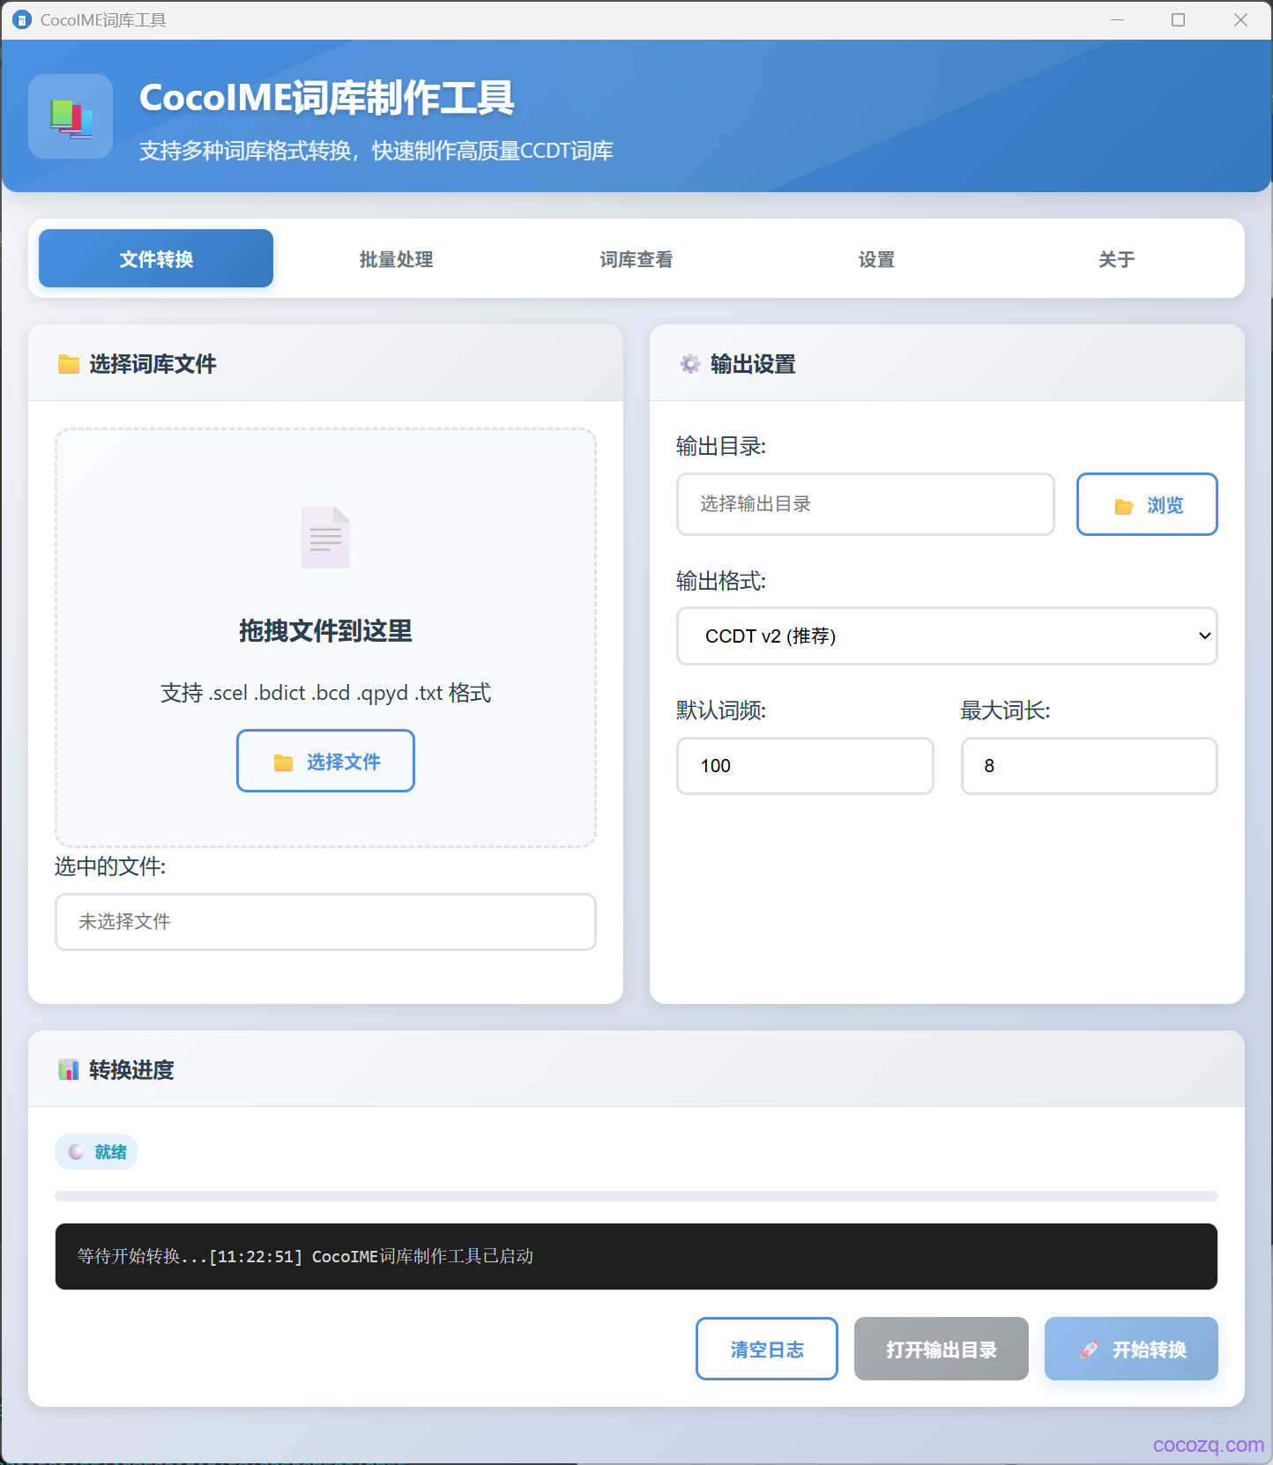1273x1465 pixels.
Task: Click the conversion progress bar
Action: pyautogui.click(x=636, y=1196)
